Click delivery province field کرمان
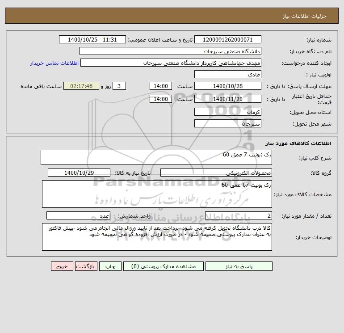Image resolution: width=344 pixels, height=333 pixels. pyautogui.click(x=228, y=112)
